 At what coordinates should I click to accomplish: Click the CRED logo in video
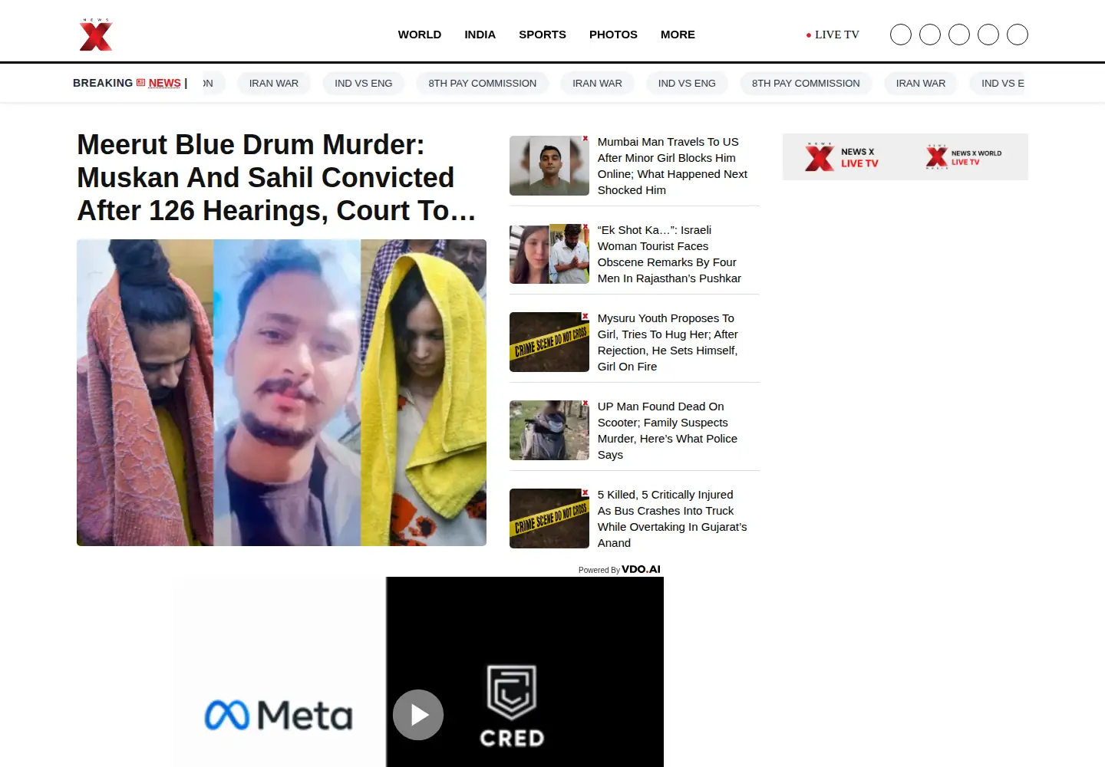click(512, 706)
